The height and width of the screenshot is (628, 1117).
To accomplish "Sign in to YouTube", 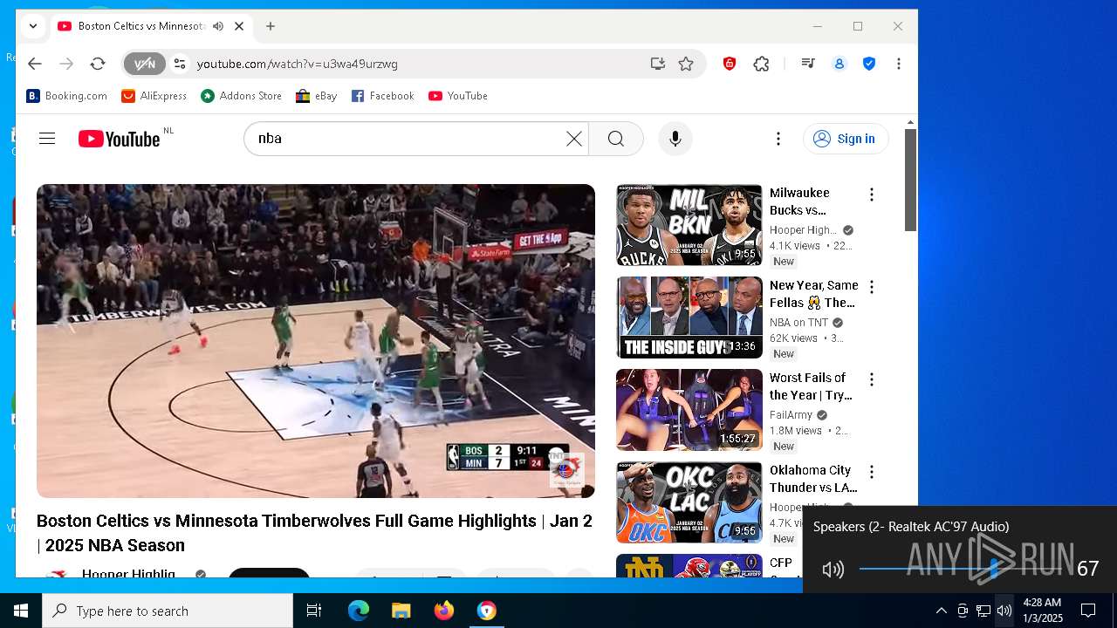I will (x=846, y=139).
